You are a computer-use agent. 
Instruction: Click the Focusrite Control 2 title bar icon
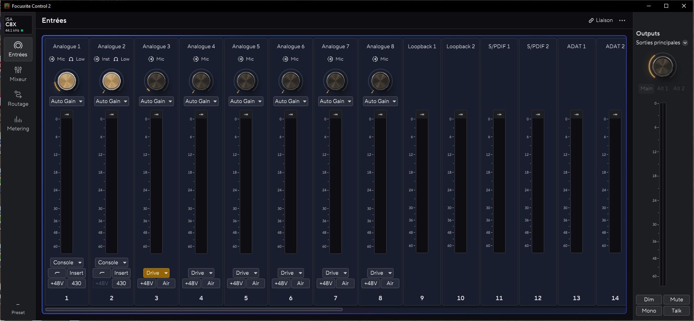click(x=7, y=6)
